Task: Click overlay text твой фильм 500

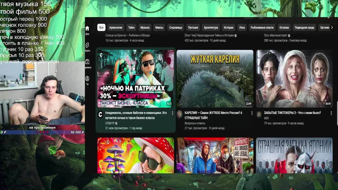Action: [25, 12]
